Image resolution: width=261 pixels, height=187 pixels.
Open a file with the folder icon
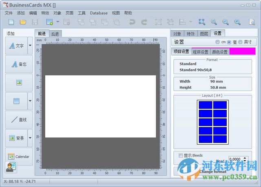(x=23, y=22)
